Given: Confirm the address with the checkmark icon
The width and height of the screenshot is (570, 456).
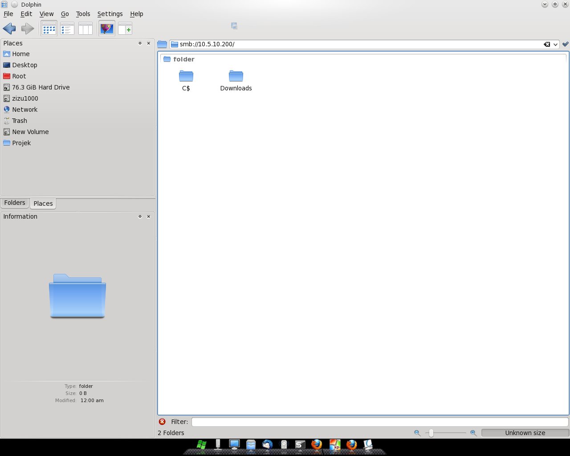Looking at the screenshot, I should pyautogui.click(x=566, y=44).
